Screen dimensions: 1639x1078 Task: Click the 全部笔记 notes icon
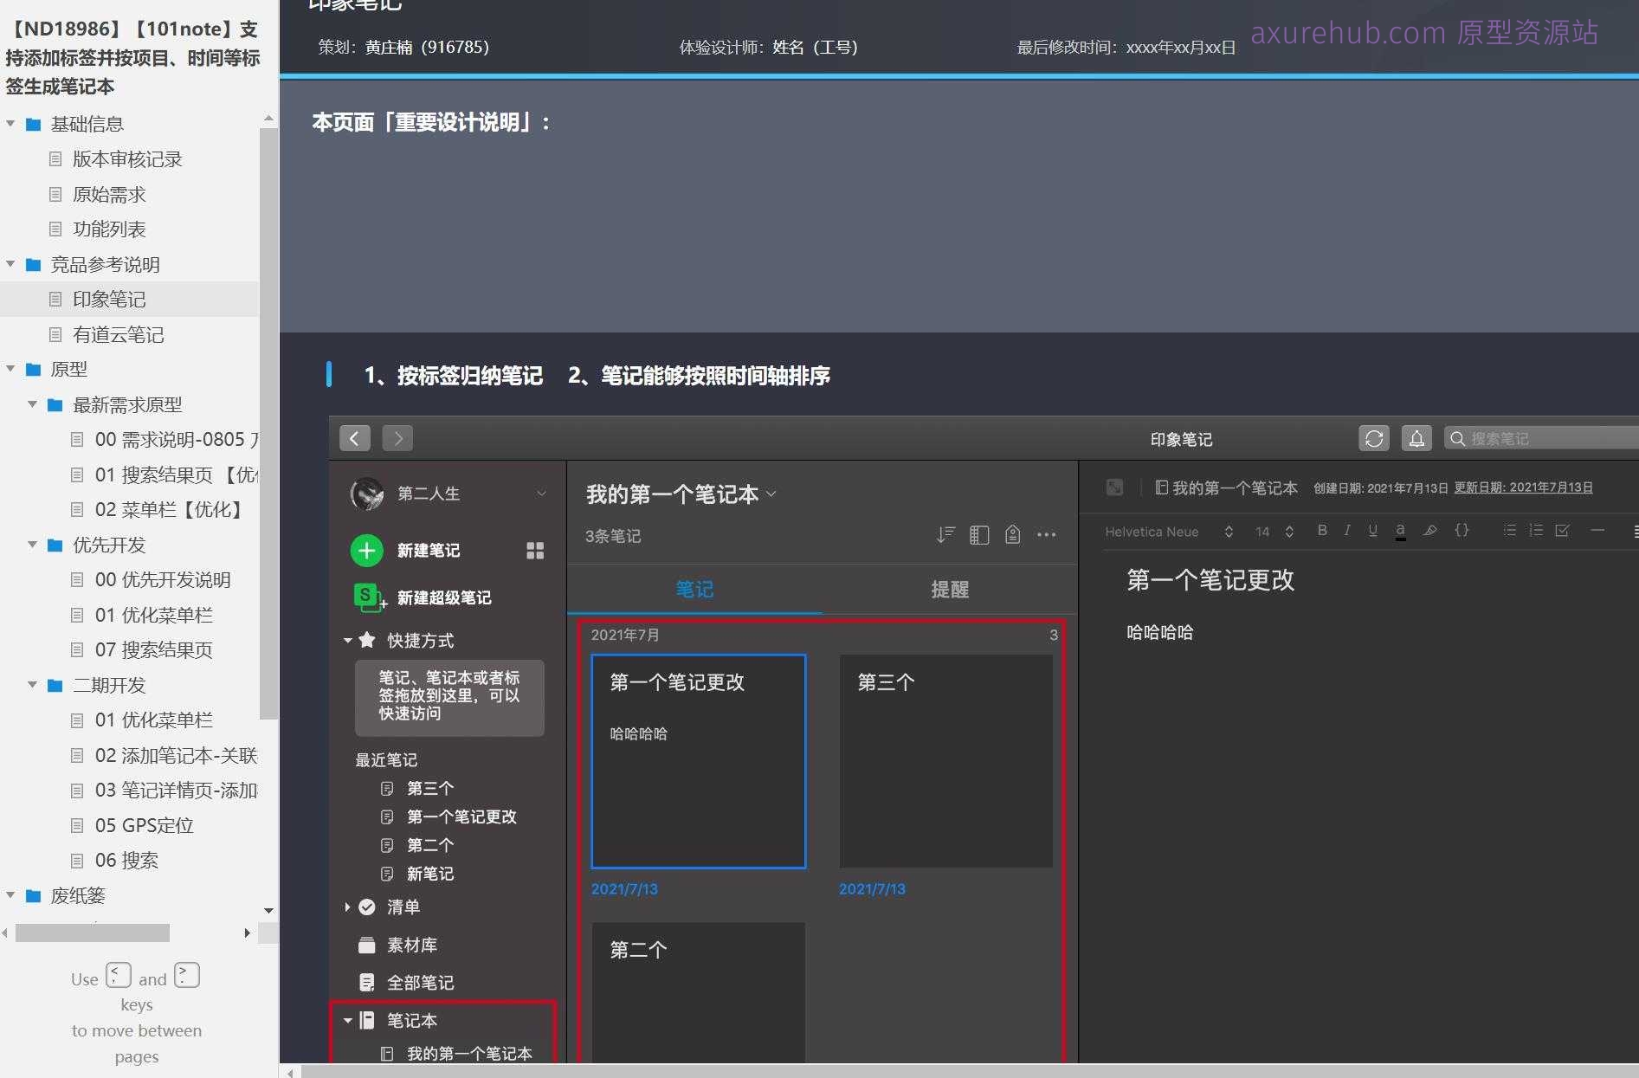(366, 982)
